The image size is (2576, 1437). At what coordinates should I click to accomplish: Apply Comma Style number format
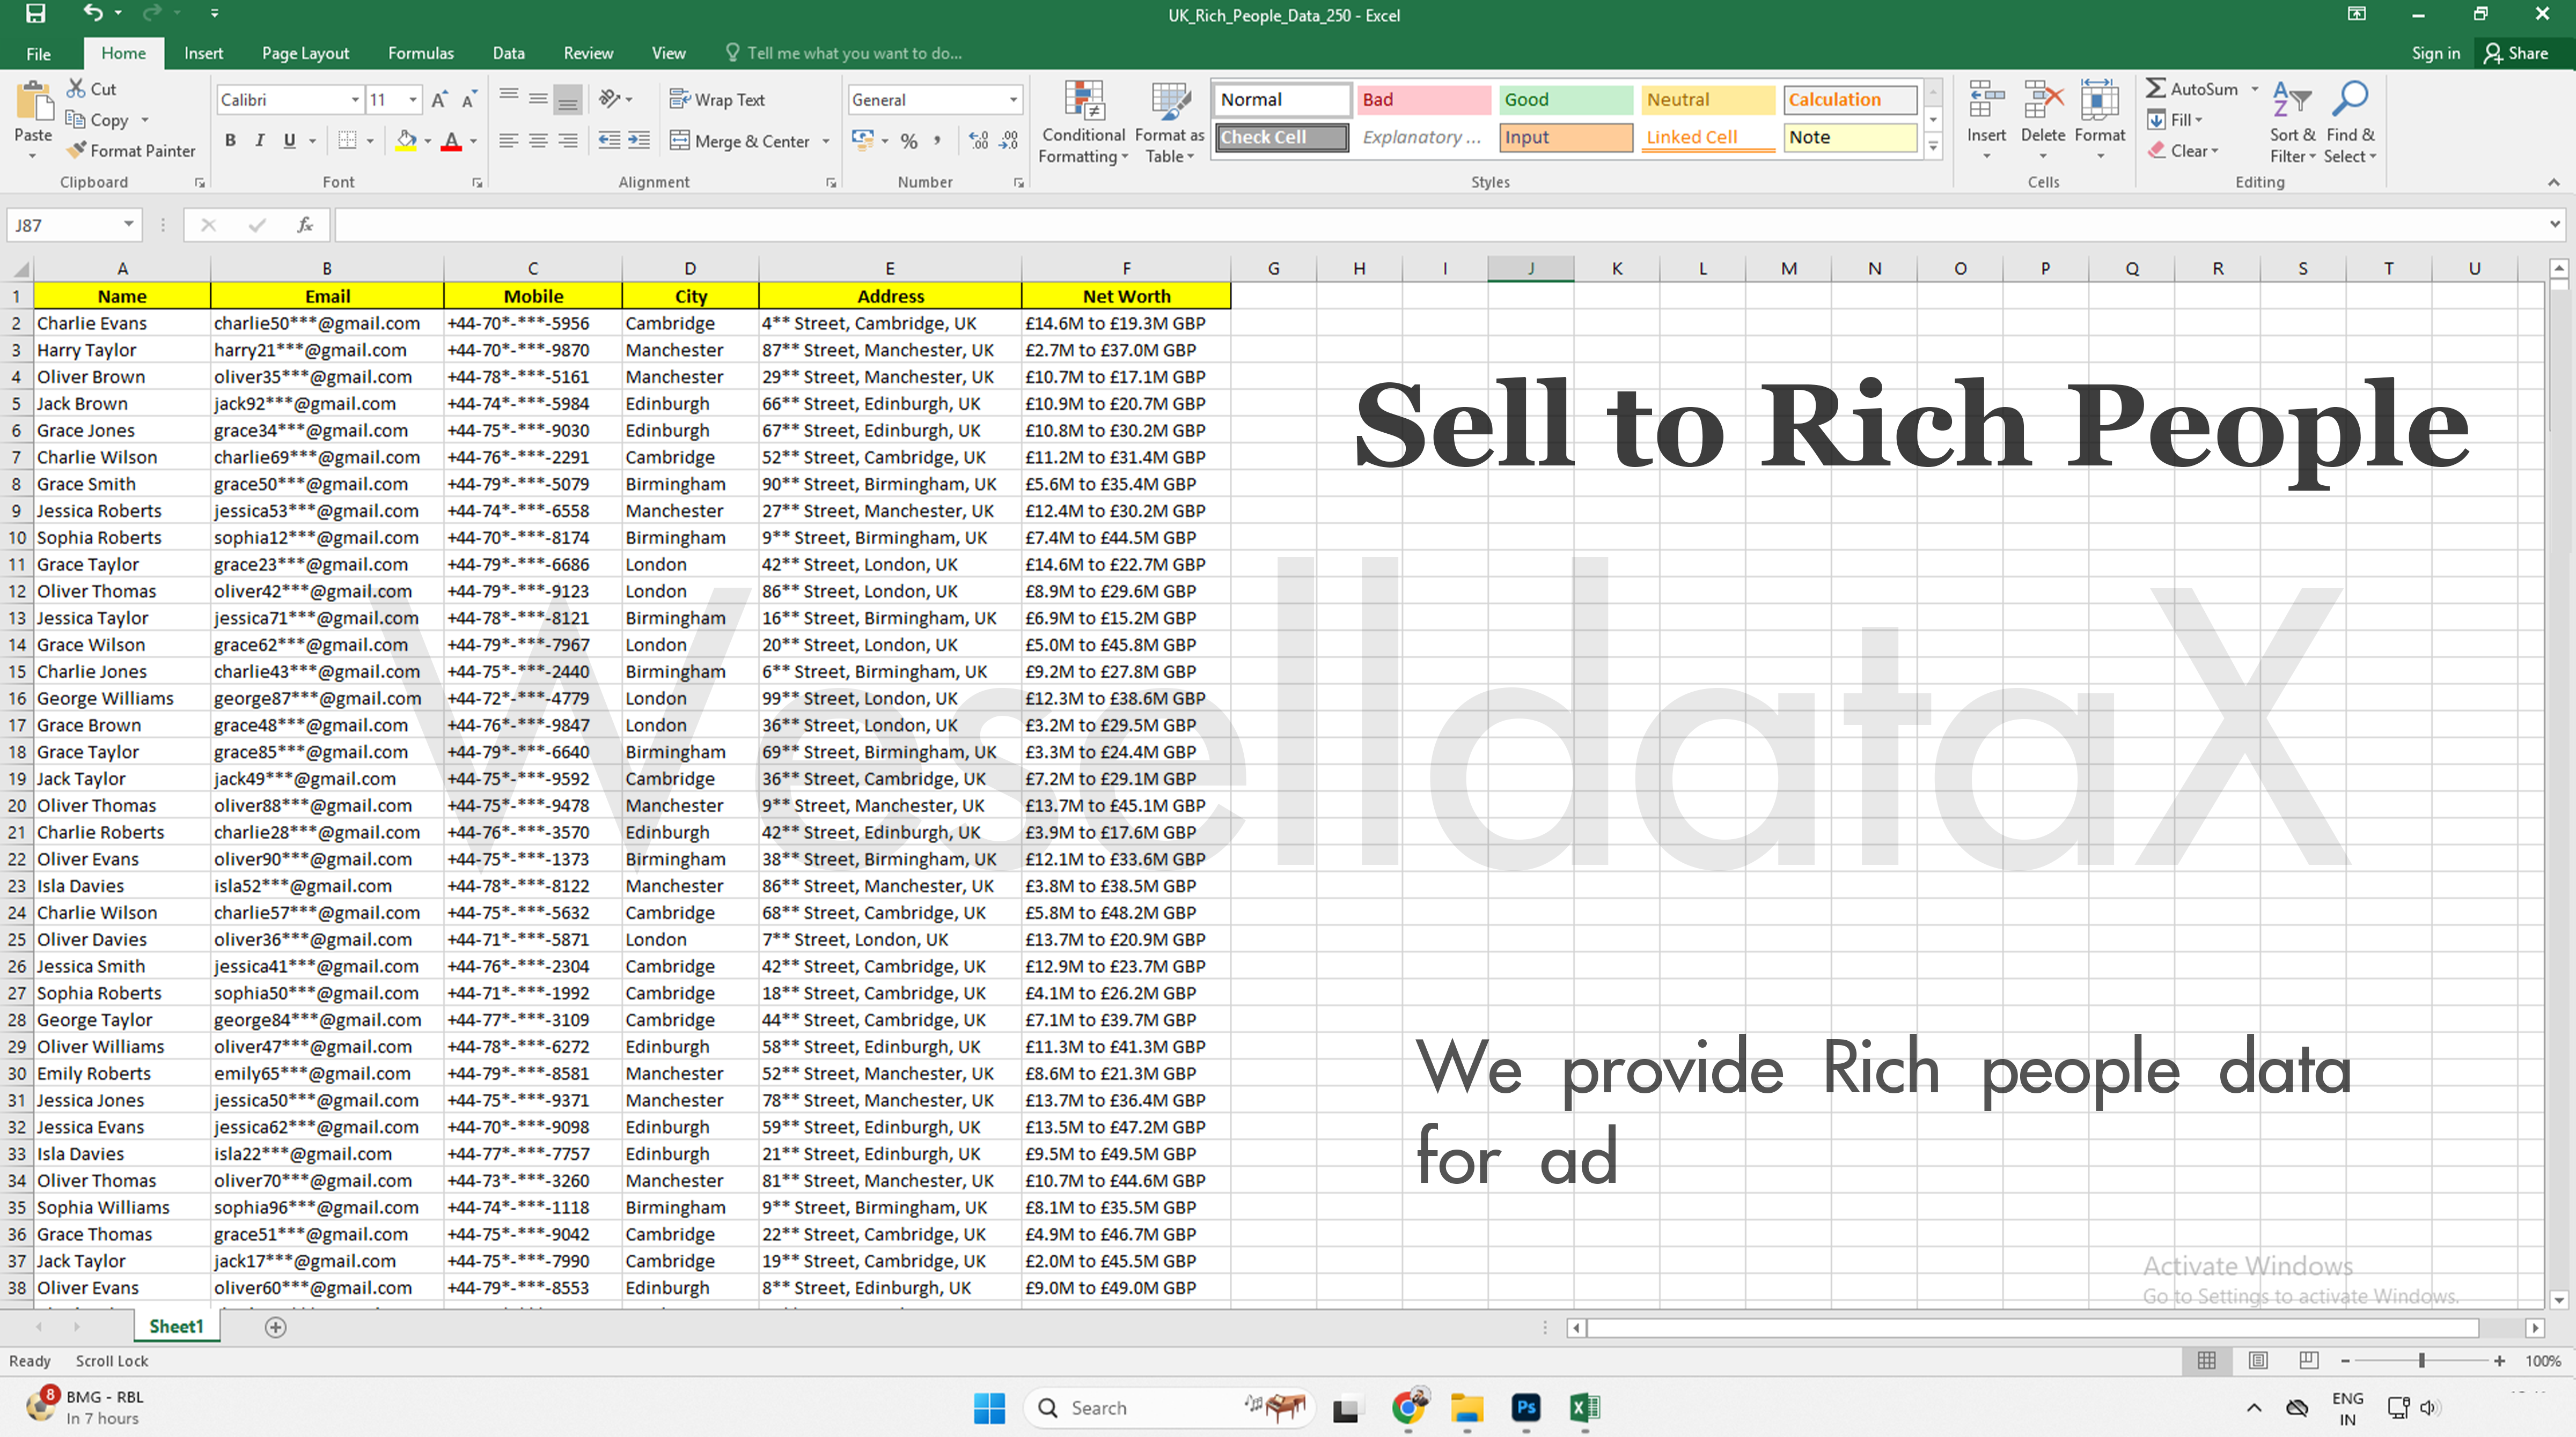937,141
